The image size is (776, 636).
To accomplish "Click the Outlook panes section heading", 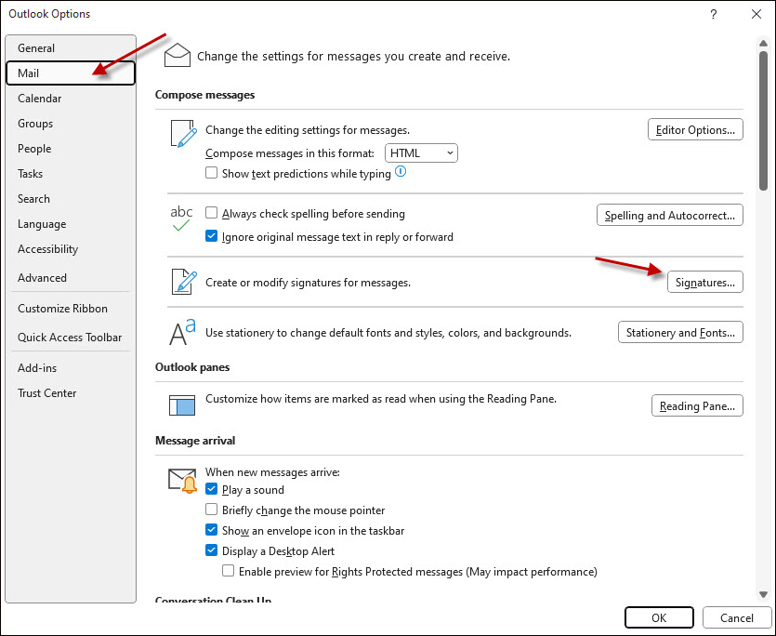I will click(x=192, y=367).
